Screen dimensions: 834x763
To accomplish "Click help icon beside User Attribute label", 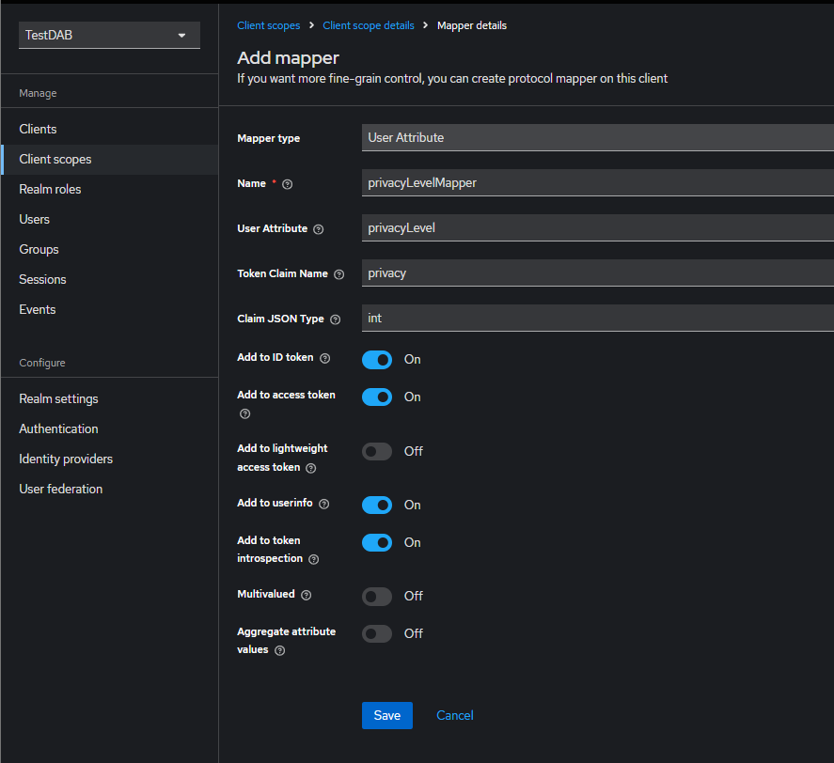I will point(318,229).
